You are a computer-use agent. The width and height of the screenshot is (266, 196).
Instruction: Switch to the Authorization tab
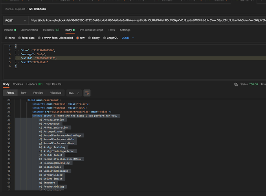click(29, 30)
